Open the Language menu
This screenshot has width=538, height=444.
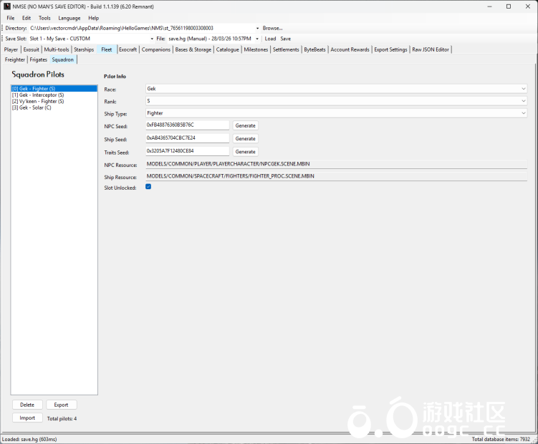point(69,18)
